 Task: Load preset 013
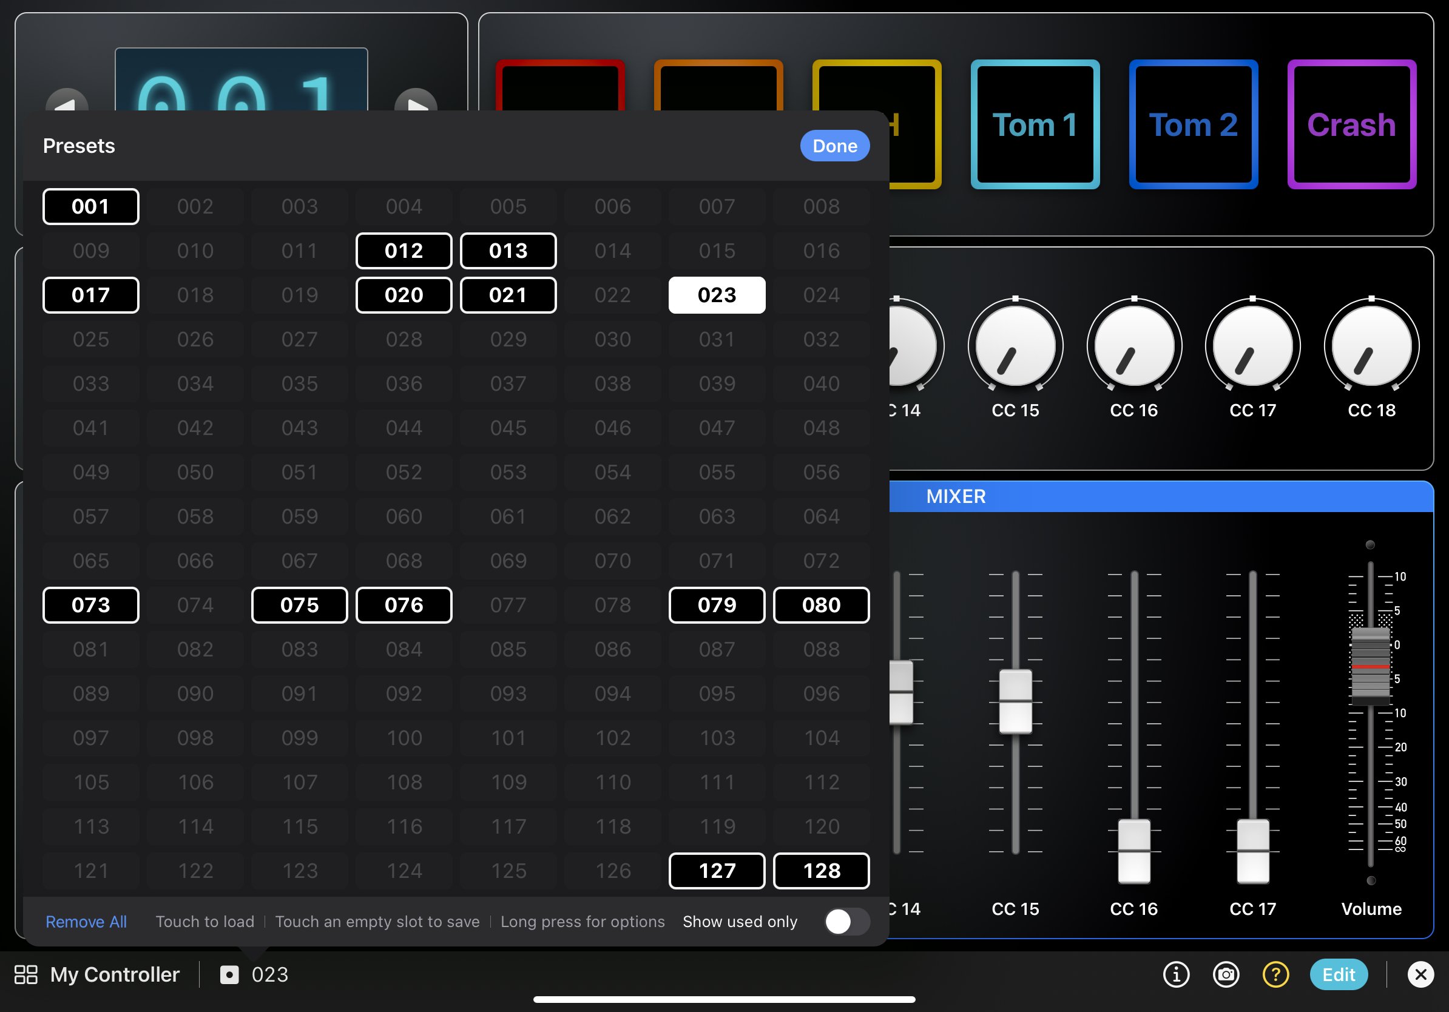(508, 251)
